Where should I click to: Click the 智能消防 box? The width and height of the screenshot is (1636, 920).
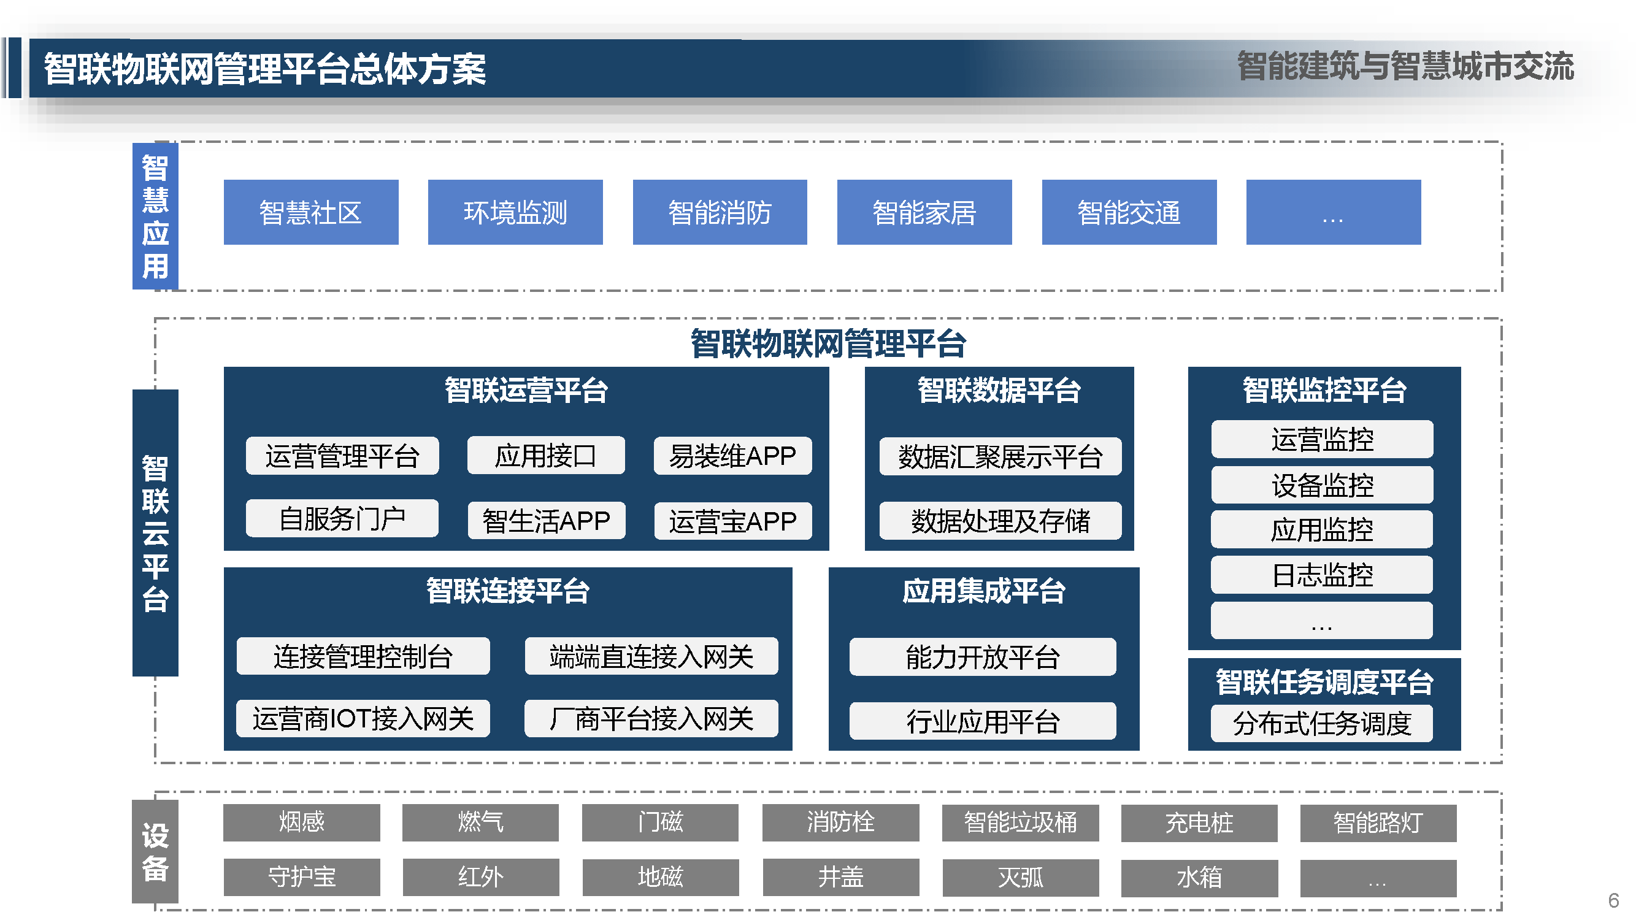(x=720, y=212)
